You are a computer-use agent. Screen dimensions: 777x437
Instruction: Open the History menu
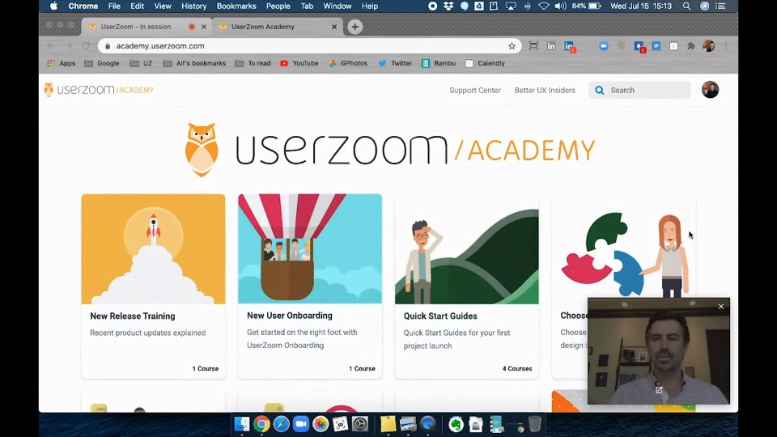[193, 6]
